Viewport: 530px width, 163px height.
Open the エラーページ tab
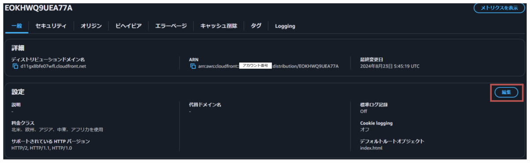[171, 26]
